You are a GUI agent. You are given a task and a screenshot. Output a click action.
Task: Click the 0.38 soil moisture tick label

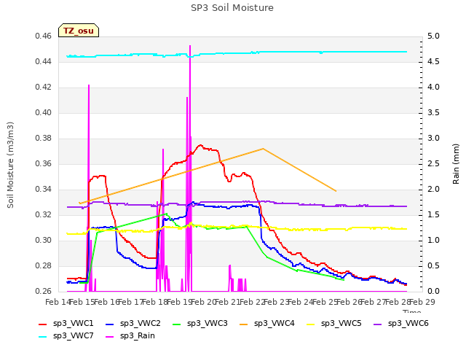pos(44,139)
